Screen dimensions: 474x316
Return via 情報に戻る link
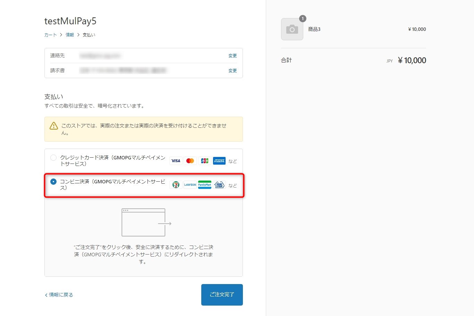pos(59,295)
